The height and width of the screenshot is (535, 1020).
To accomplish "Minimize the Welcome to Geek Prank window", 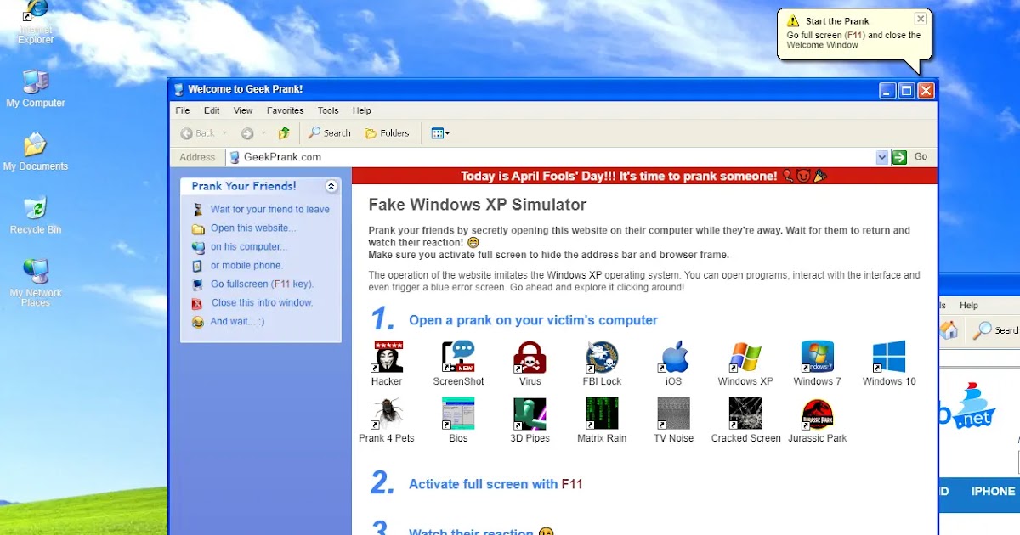I will click(888, 90).
